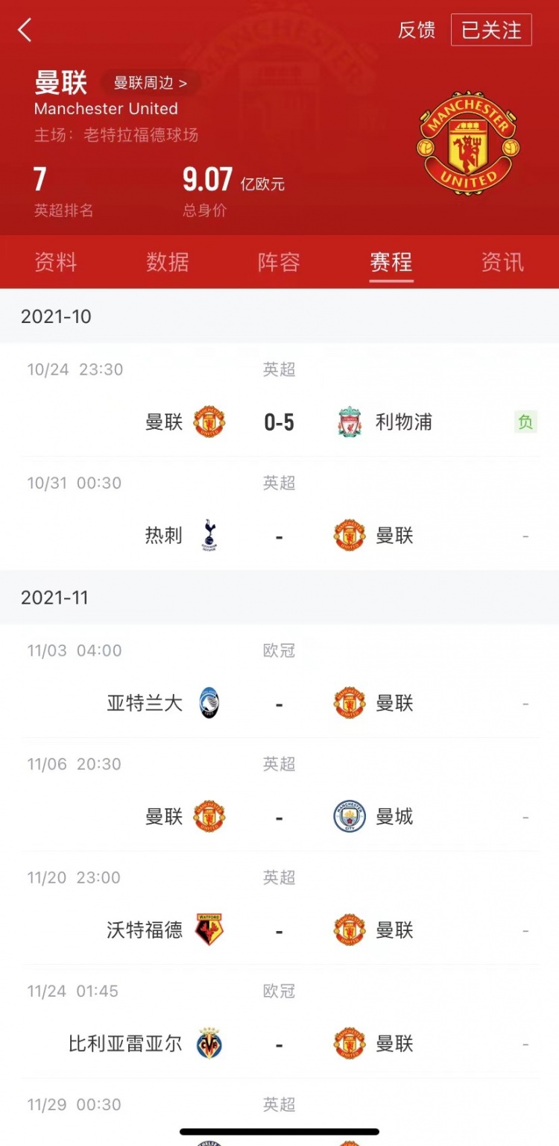Tap the large Manchester United crest
The height and width of the screenshot is (1146, 559).
(468, 144)
